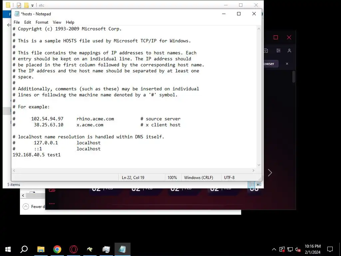
Task: Click the 102.54.94.97 example address
Action: pos(47,119)
